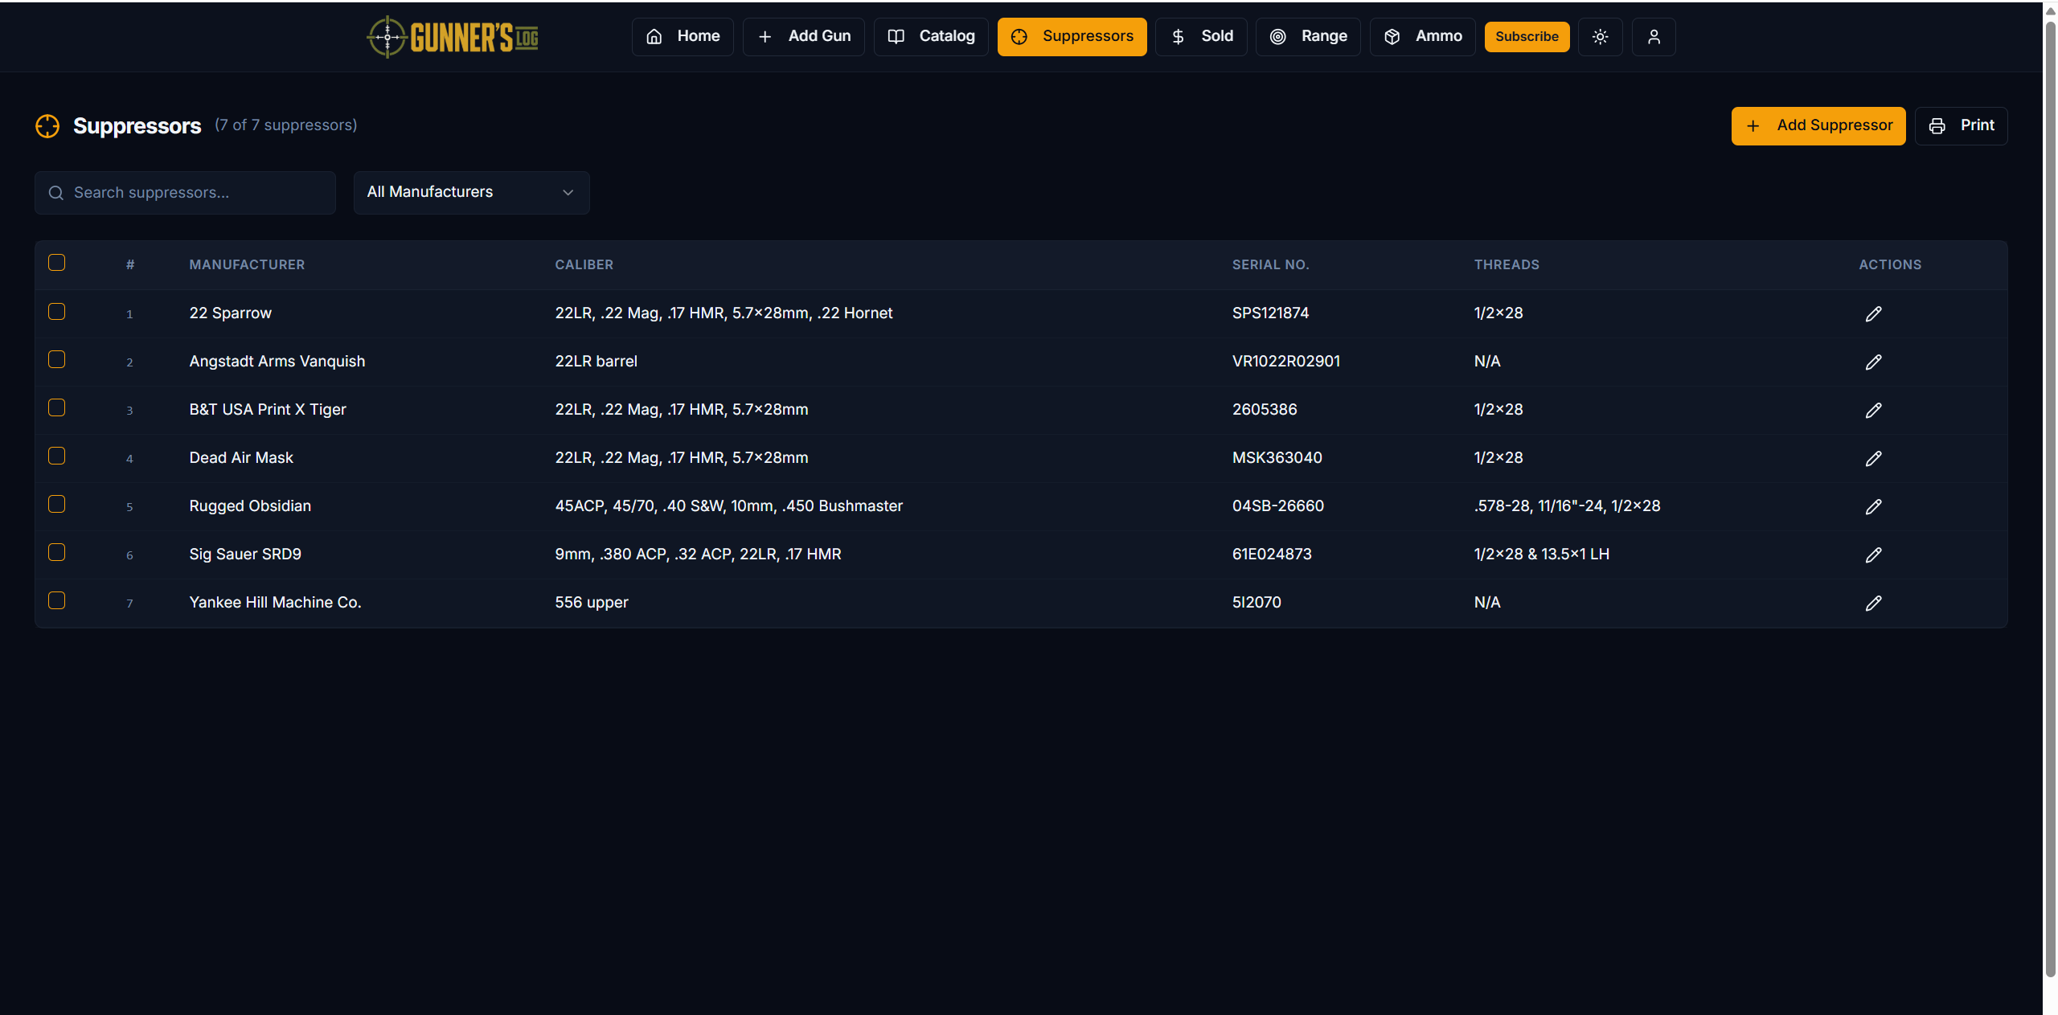This screenshot has width=2058, height=1015.
Task: Check the Sig Sauer SRD9 row checkbox
Action: coord(56,552)
